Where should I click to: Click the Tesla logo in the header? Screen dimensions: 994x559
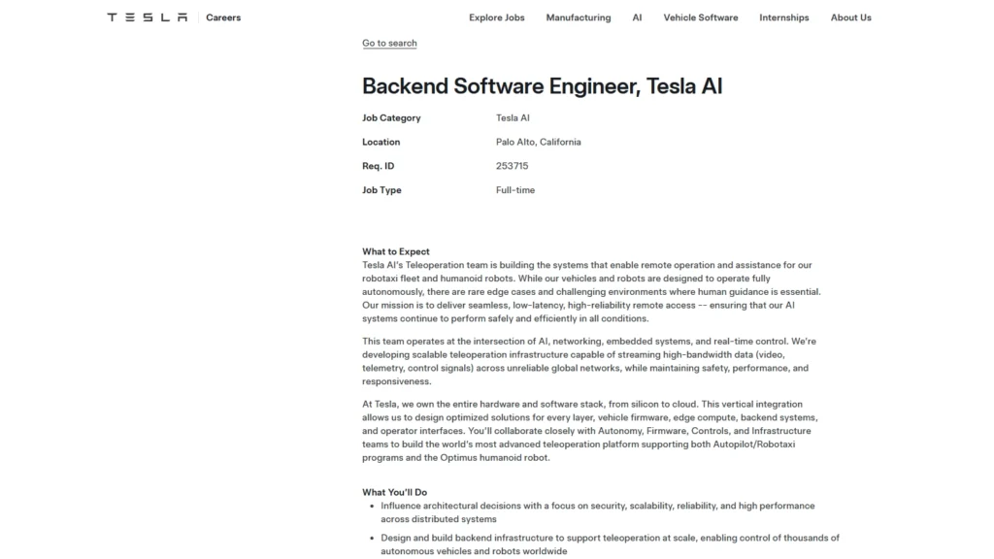click(x=147, y=17)
